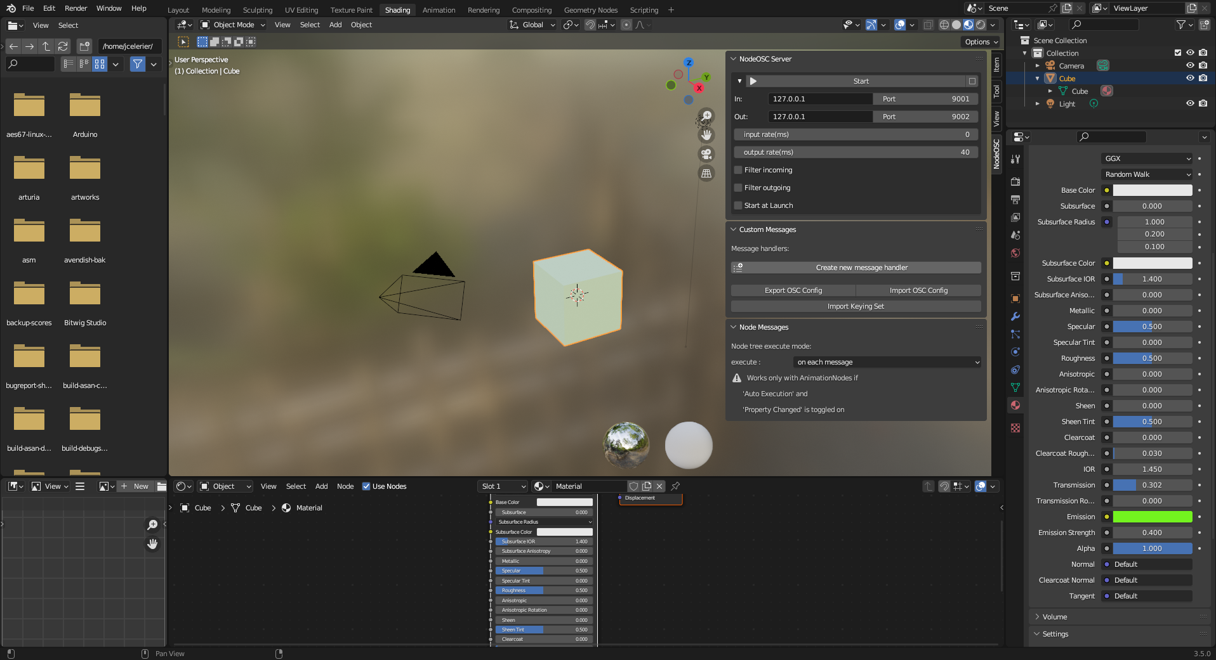Image resolution: width=1216 pixels, height=660 pixels.
Task: Open the Texture properties checker icon
Action: (x=1015, y=428)
